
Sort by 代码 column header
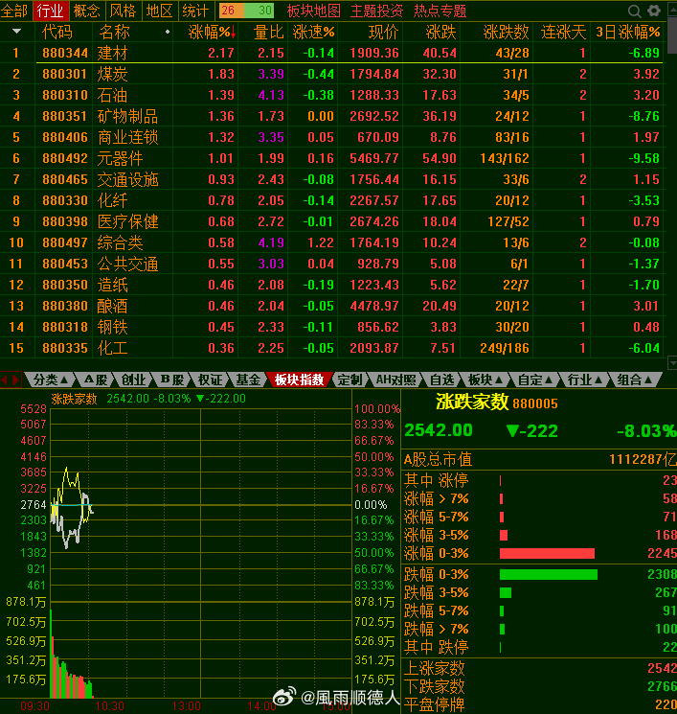point(57,32)
